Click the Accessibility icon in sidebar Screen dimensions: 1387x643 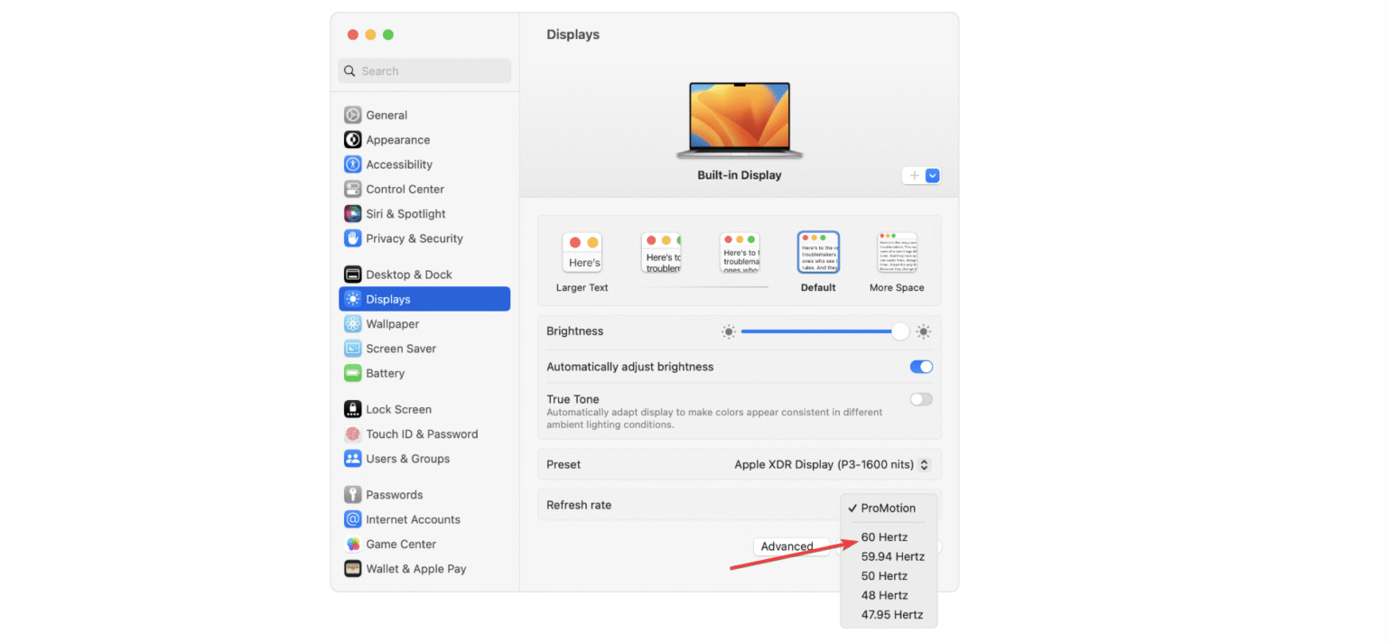pos(352,164)
